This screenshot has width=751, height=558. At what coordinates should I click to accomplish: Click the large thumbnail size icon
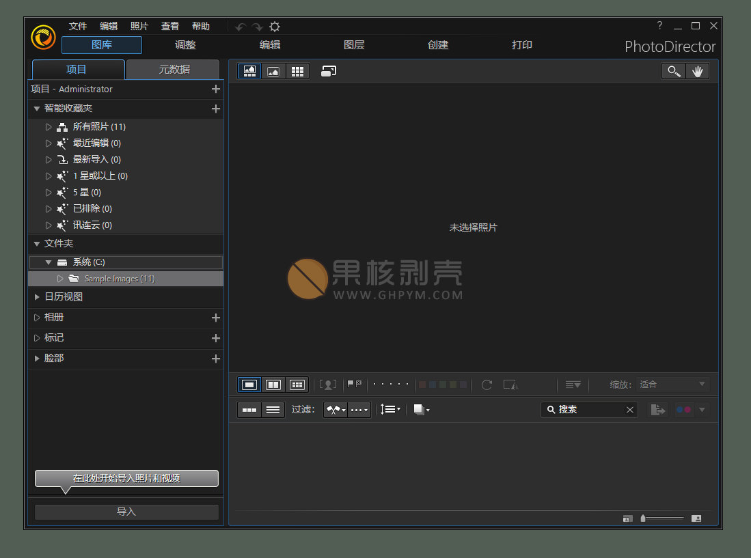click(x=696, y=518)
